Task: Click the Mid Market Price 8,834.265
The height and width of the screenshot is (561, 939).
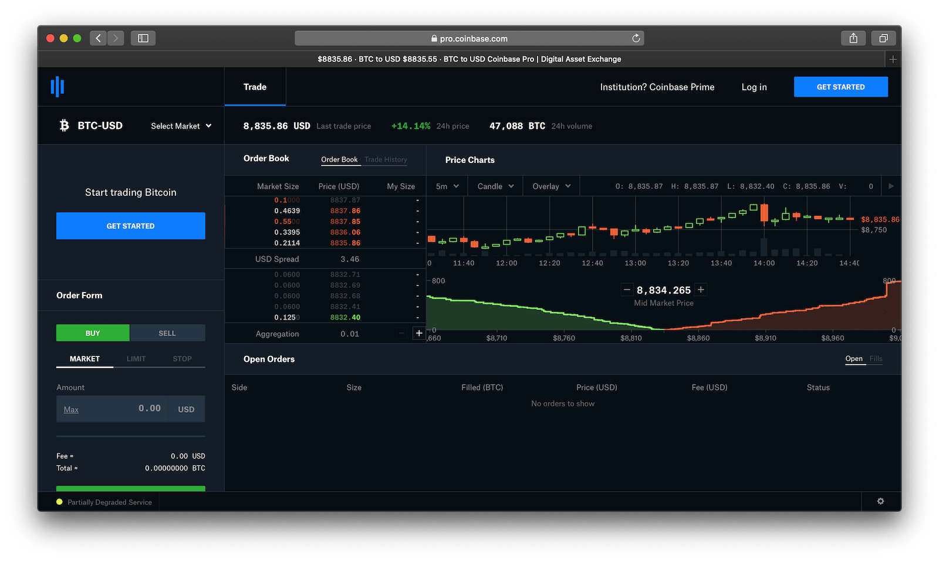Action: pyautogui.click(x=664, y=290)
